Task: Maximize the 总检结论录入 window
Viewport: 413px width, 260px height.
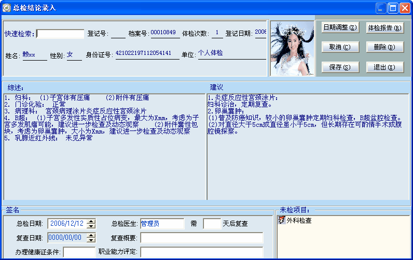Action: point(393,8)
